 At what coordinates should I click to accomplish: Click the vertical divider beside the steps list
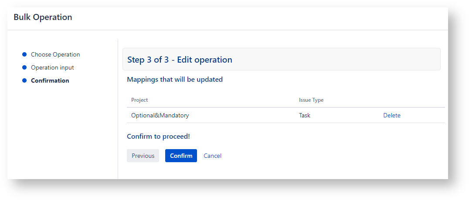(x=118, y=109)
